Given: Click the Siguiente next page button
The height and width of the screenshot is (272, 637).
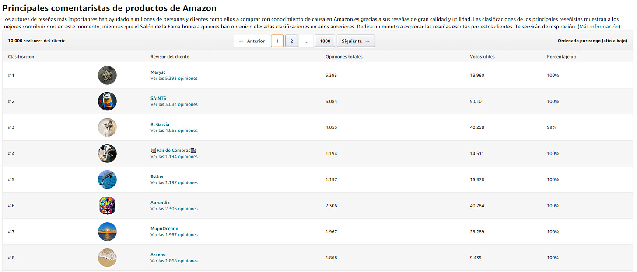Looking at the screenshot, I should point(356,41).
